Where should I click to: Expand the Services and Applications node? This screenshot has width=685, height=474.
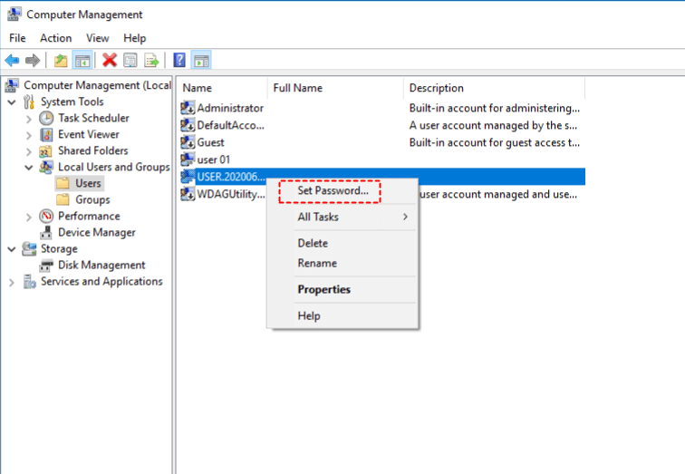coord(12,282)
